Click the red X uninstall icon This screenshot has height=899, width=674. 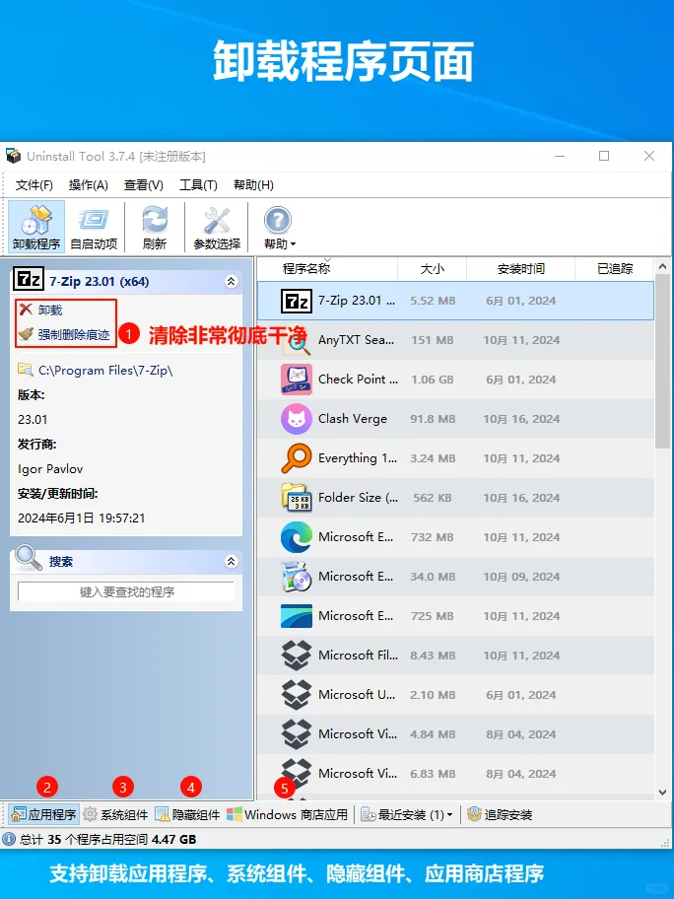pos(26,310)
